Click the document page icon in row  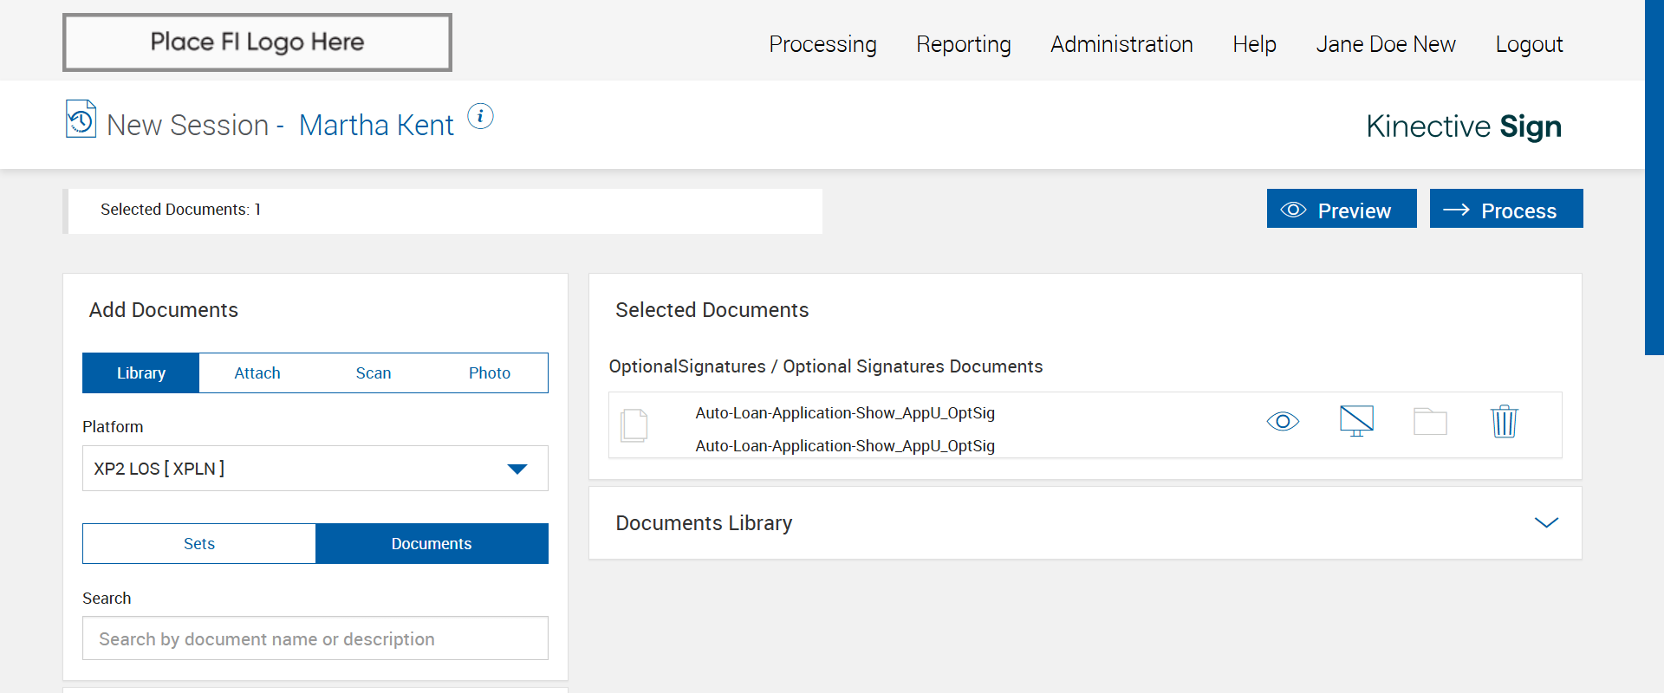[634, 425]
